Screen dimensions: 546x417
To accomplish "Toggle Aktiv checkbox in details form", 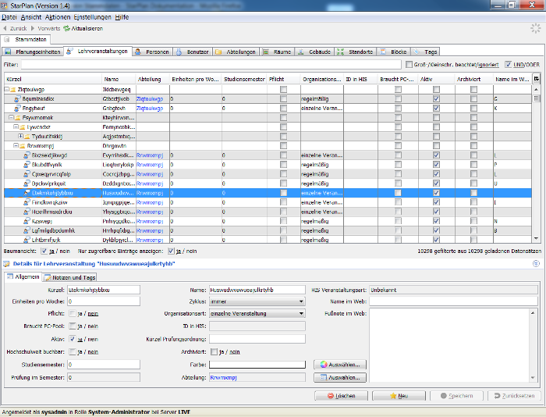I will pos(73,339).
